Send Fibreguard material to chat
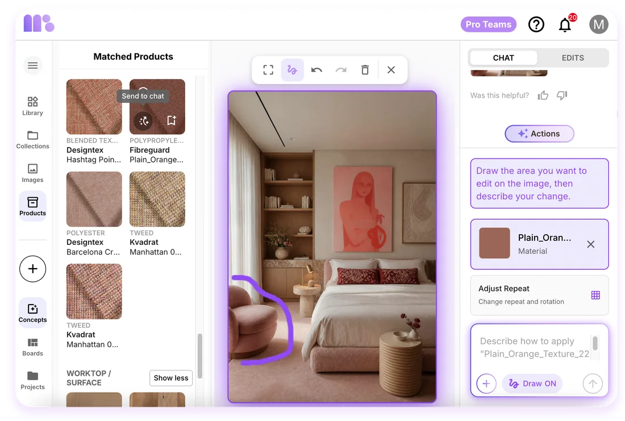Screen dimensions: 625x421 (144, 120)
